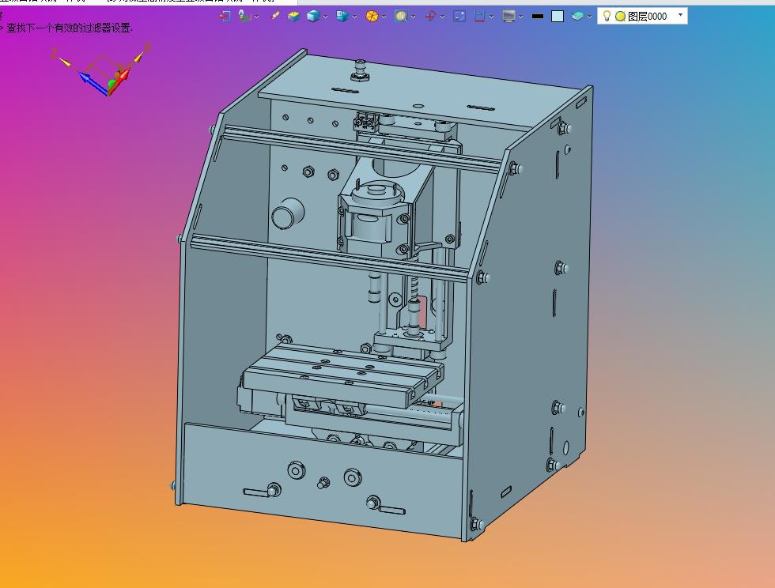Click the coordinate axis triad in viewport

click(x=102, y=70)
